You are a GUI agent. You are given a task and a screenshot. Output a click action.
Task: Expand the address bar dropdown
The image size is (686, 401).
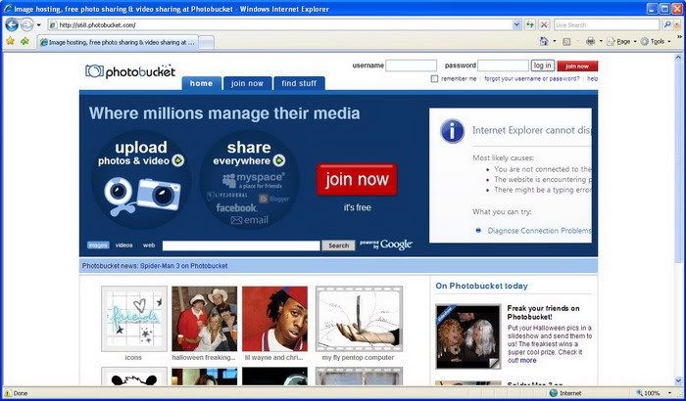[x=516, y=24]
